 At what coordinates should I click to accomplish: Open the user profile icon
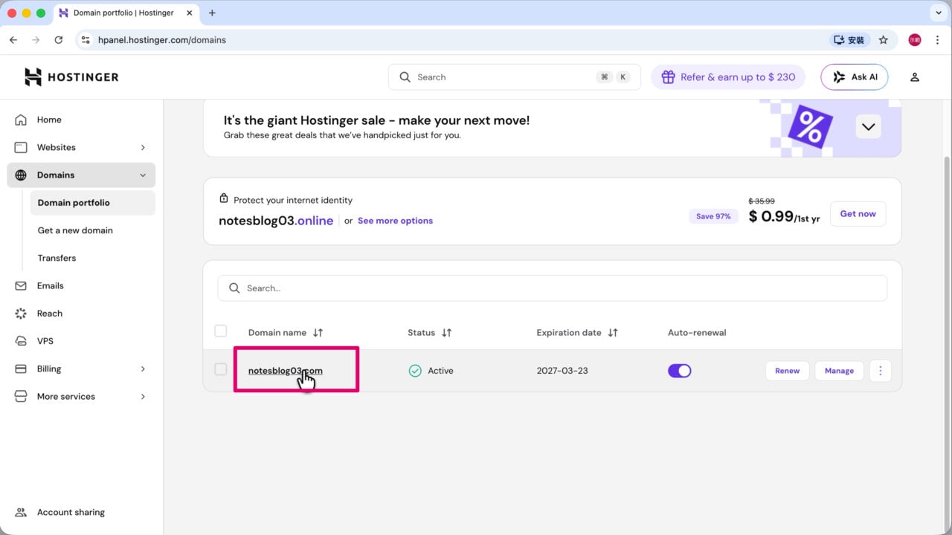(915, 77)
